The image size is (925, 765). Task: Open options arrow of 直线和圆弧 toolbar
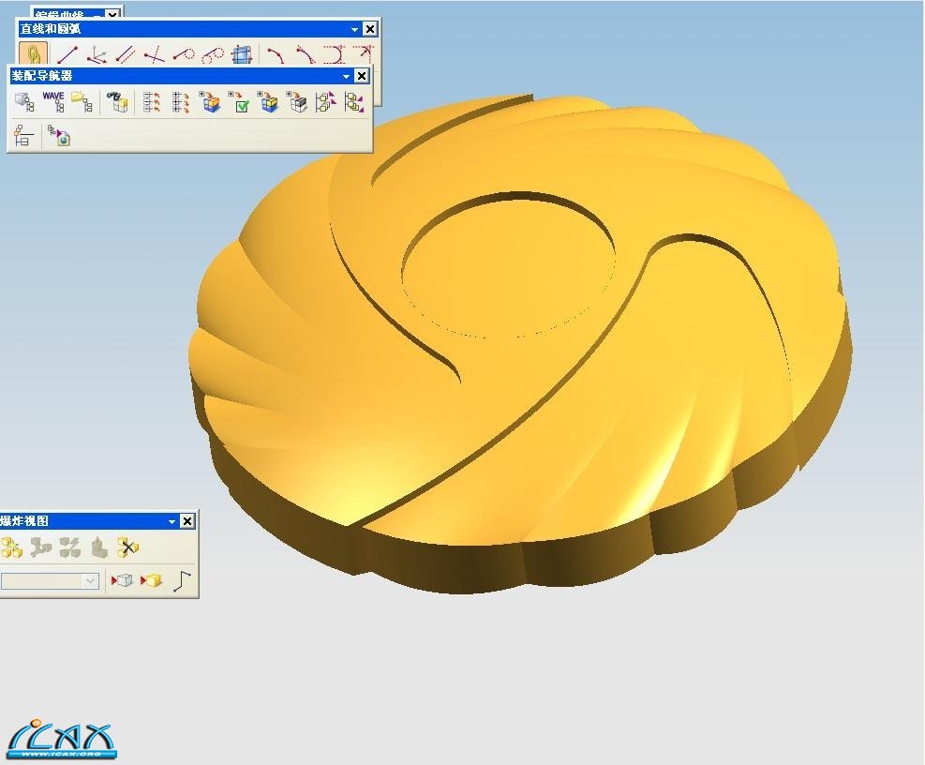pos(354,29)
